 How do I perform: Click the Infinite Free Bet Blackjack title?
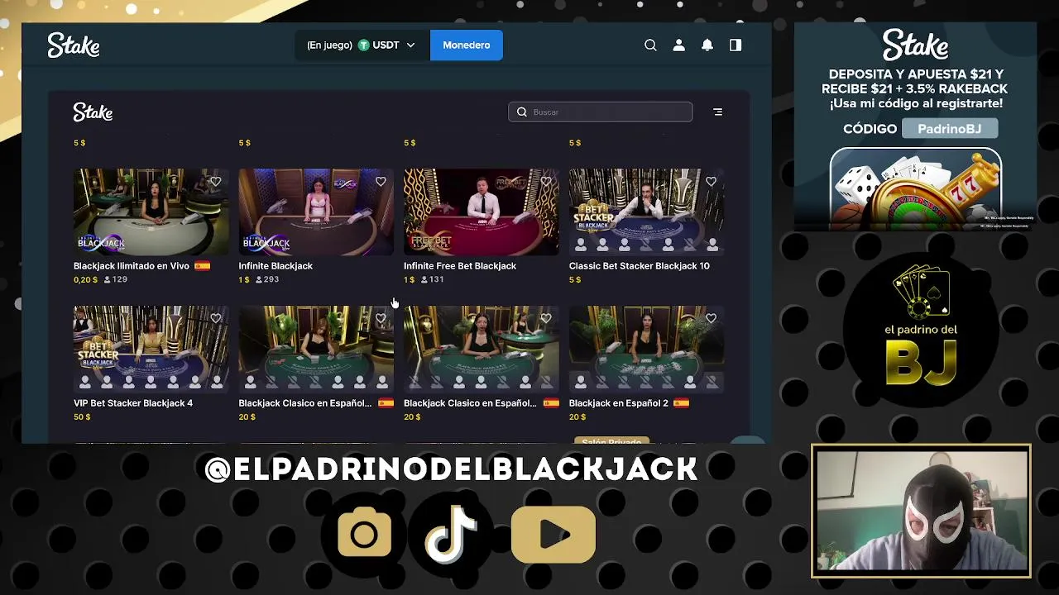[460, 266]
